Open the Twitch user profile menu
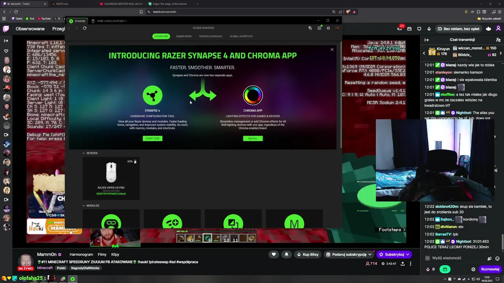Screen dimensions: 504x283 tap(498, 29)
